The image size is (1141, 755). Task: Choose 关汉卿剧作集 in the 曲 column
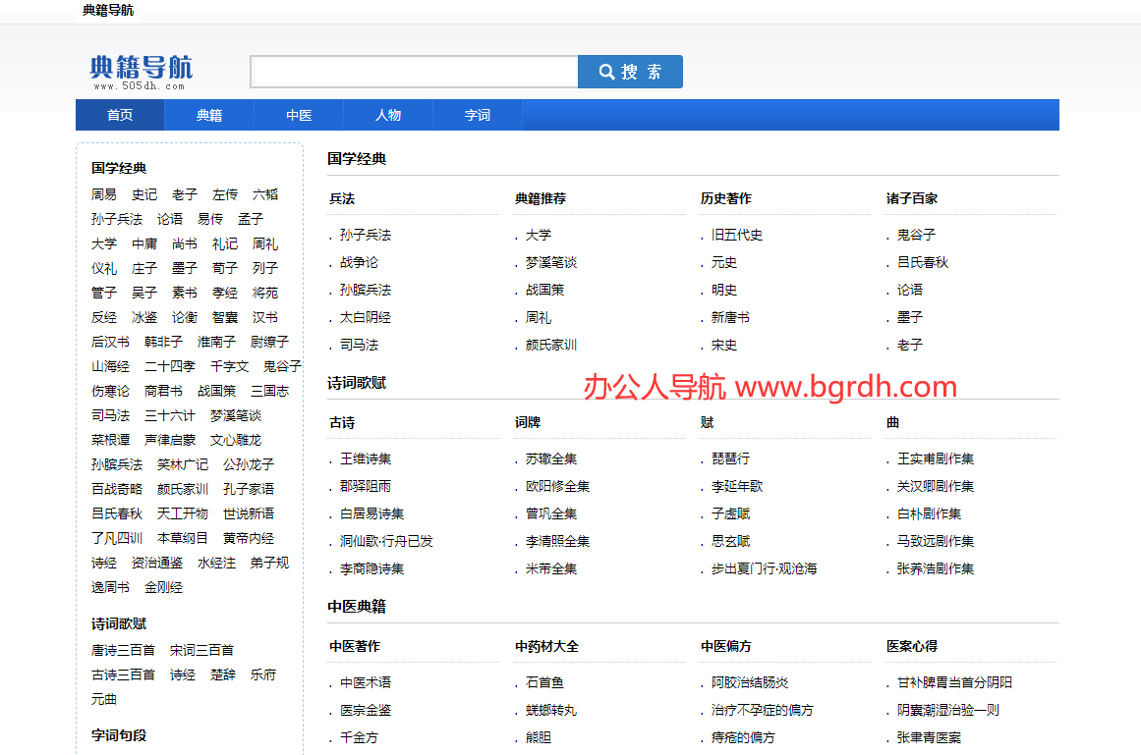(936, 486)
